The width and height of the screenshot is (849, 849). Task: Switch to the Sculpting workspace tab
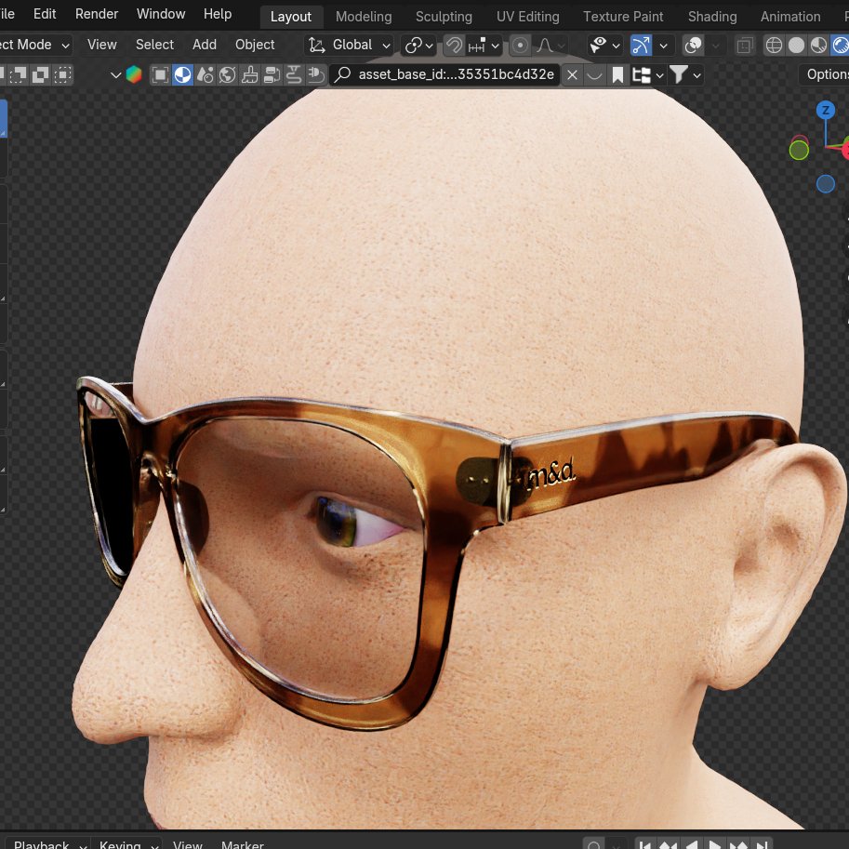pos(444,17)
